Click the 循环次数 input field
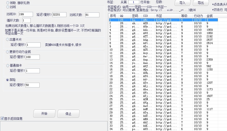Screen dimensions: 227x131 click(x=26, y=21)
